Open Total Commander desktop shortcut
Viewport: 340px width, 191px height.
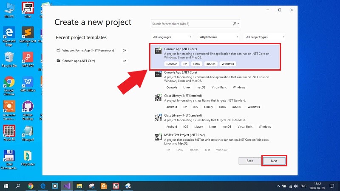[9, 160]
